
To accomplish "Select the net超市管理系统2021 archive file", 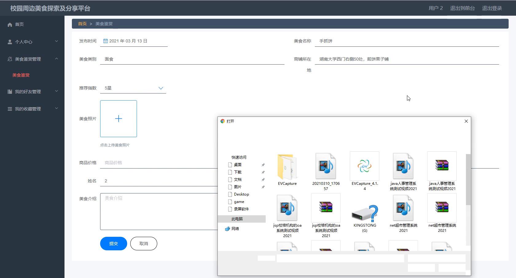I will tap(442, 208).
